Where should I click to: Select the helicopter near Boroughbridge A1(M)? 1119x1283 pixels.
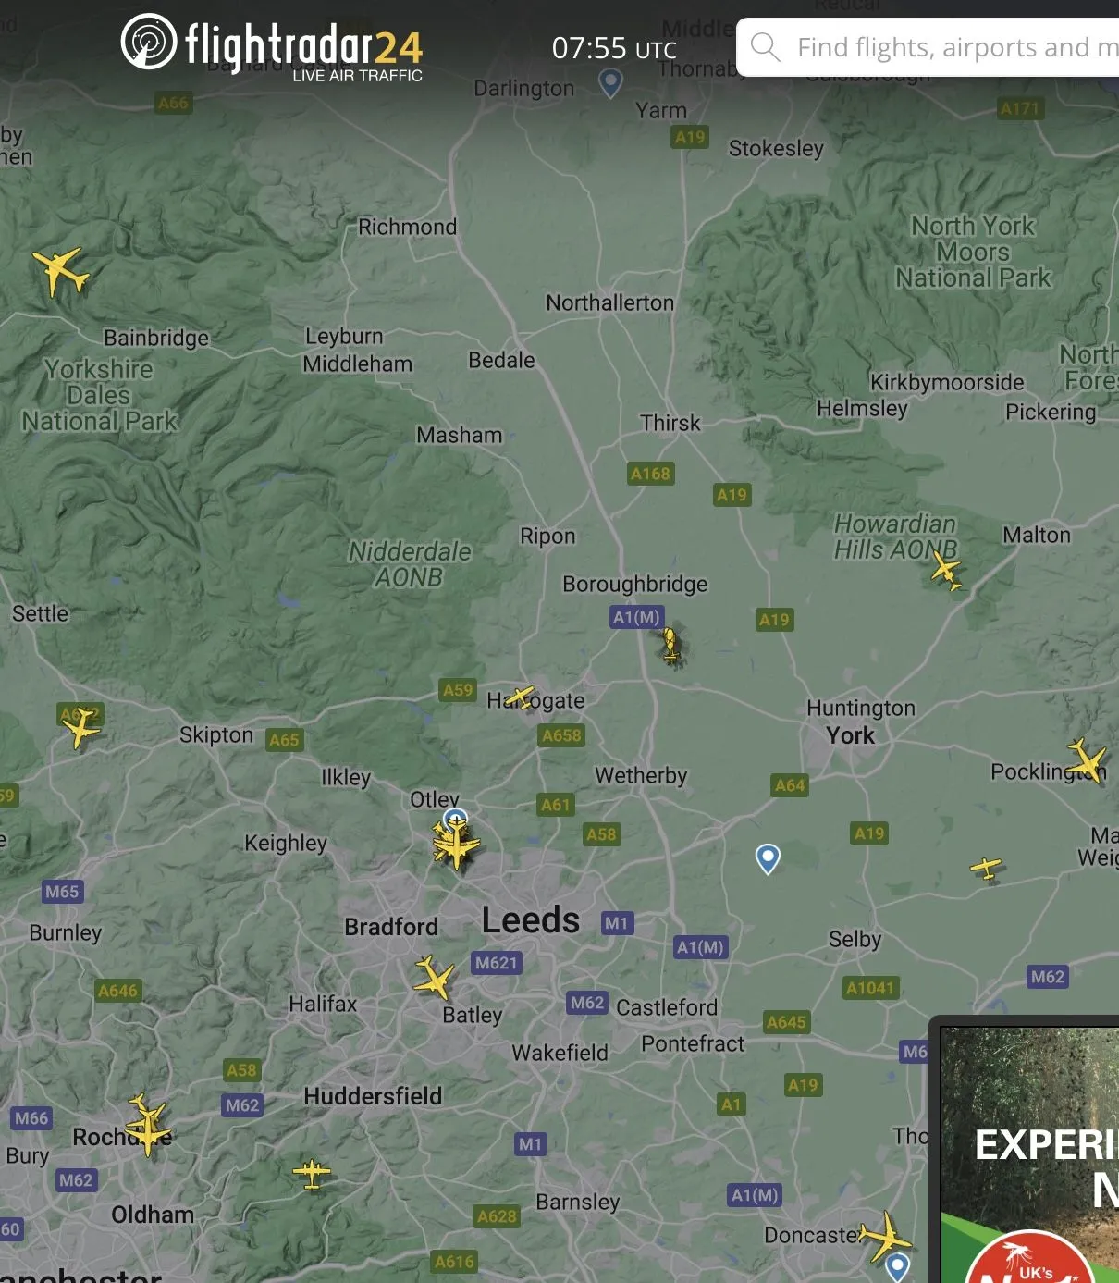pos(670,645)
